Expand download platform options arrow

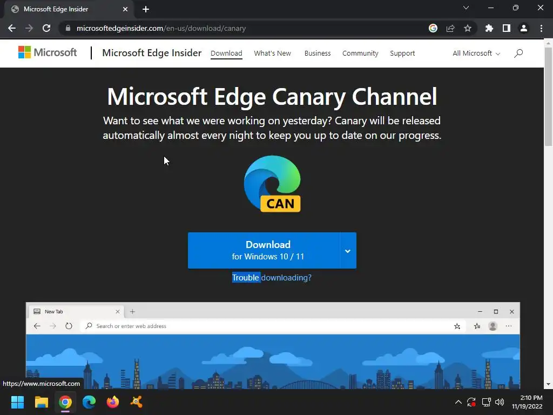coord(348,251)
